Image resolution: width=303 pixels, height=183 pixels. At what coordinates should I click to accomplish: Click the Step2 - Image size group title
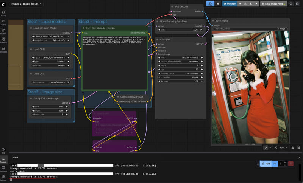pyautogui.click(x=45, y=92)
